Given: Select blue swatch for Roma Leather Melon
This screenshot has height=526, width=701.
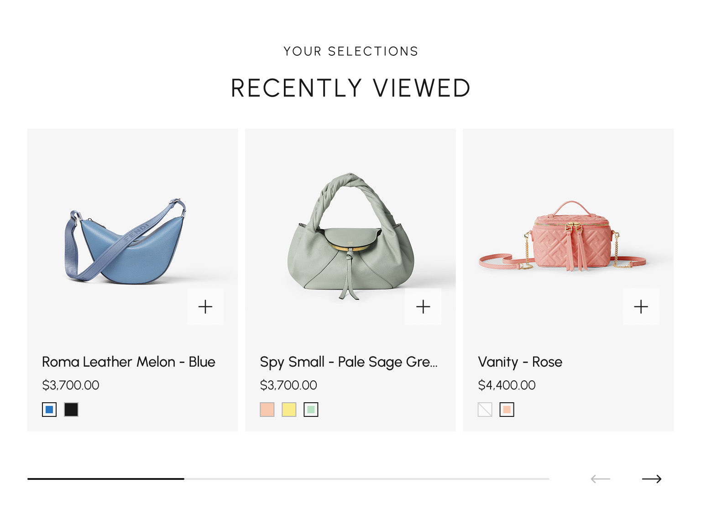Looking at the screenshot, I should pyautogui.click(x=49, y=410).
